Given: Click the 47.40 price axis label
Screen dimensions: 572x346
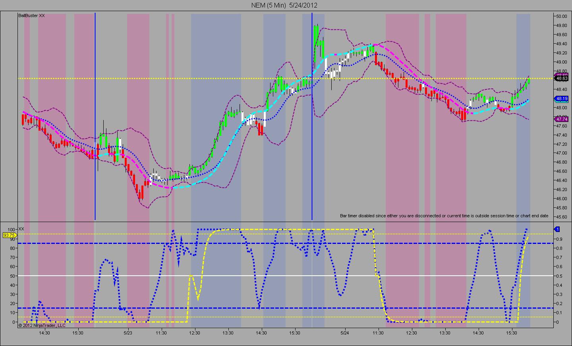Looking at the screenshot, I should tap(562, 135).
